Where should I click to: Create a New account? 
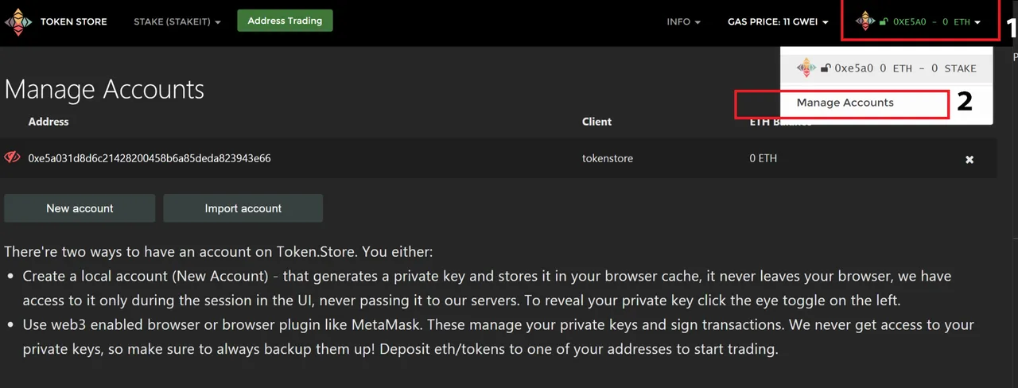[80, 208]
